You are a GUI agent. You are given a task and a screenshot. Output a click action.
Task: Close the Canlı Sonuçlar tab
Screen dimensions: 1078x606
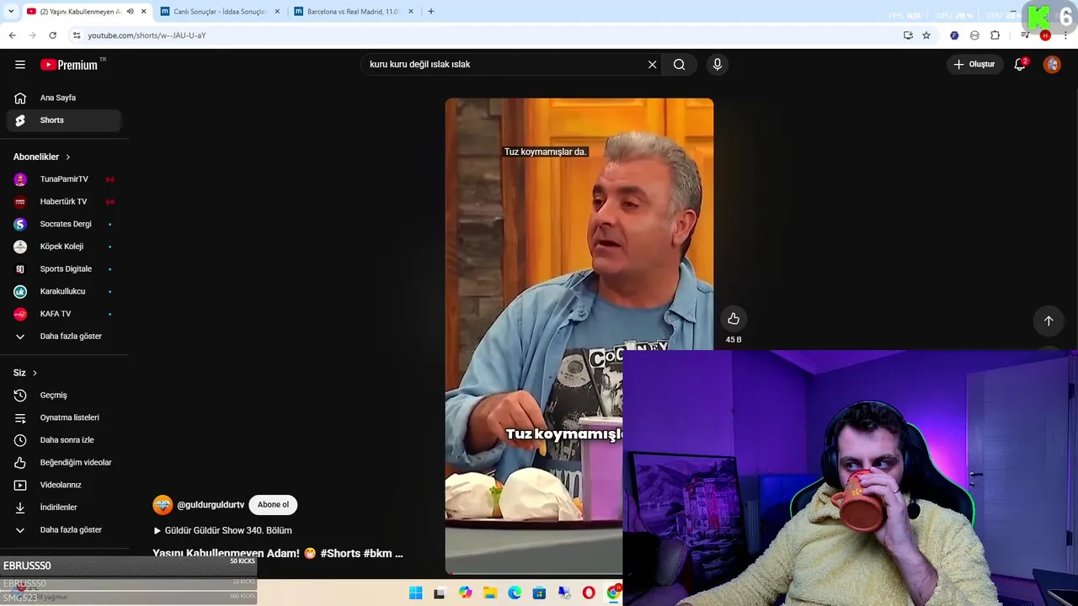pyautogui.click(x=277, y=12)
